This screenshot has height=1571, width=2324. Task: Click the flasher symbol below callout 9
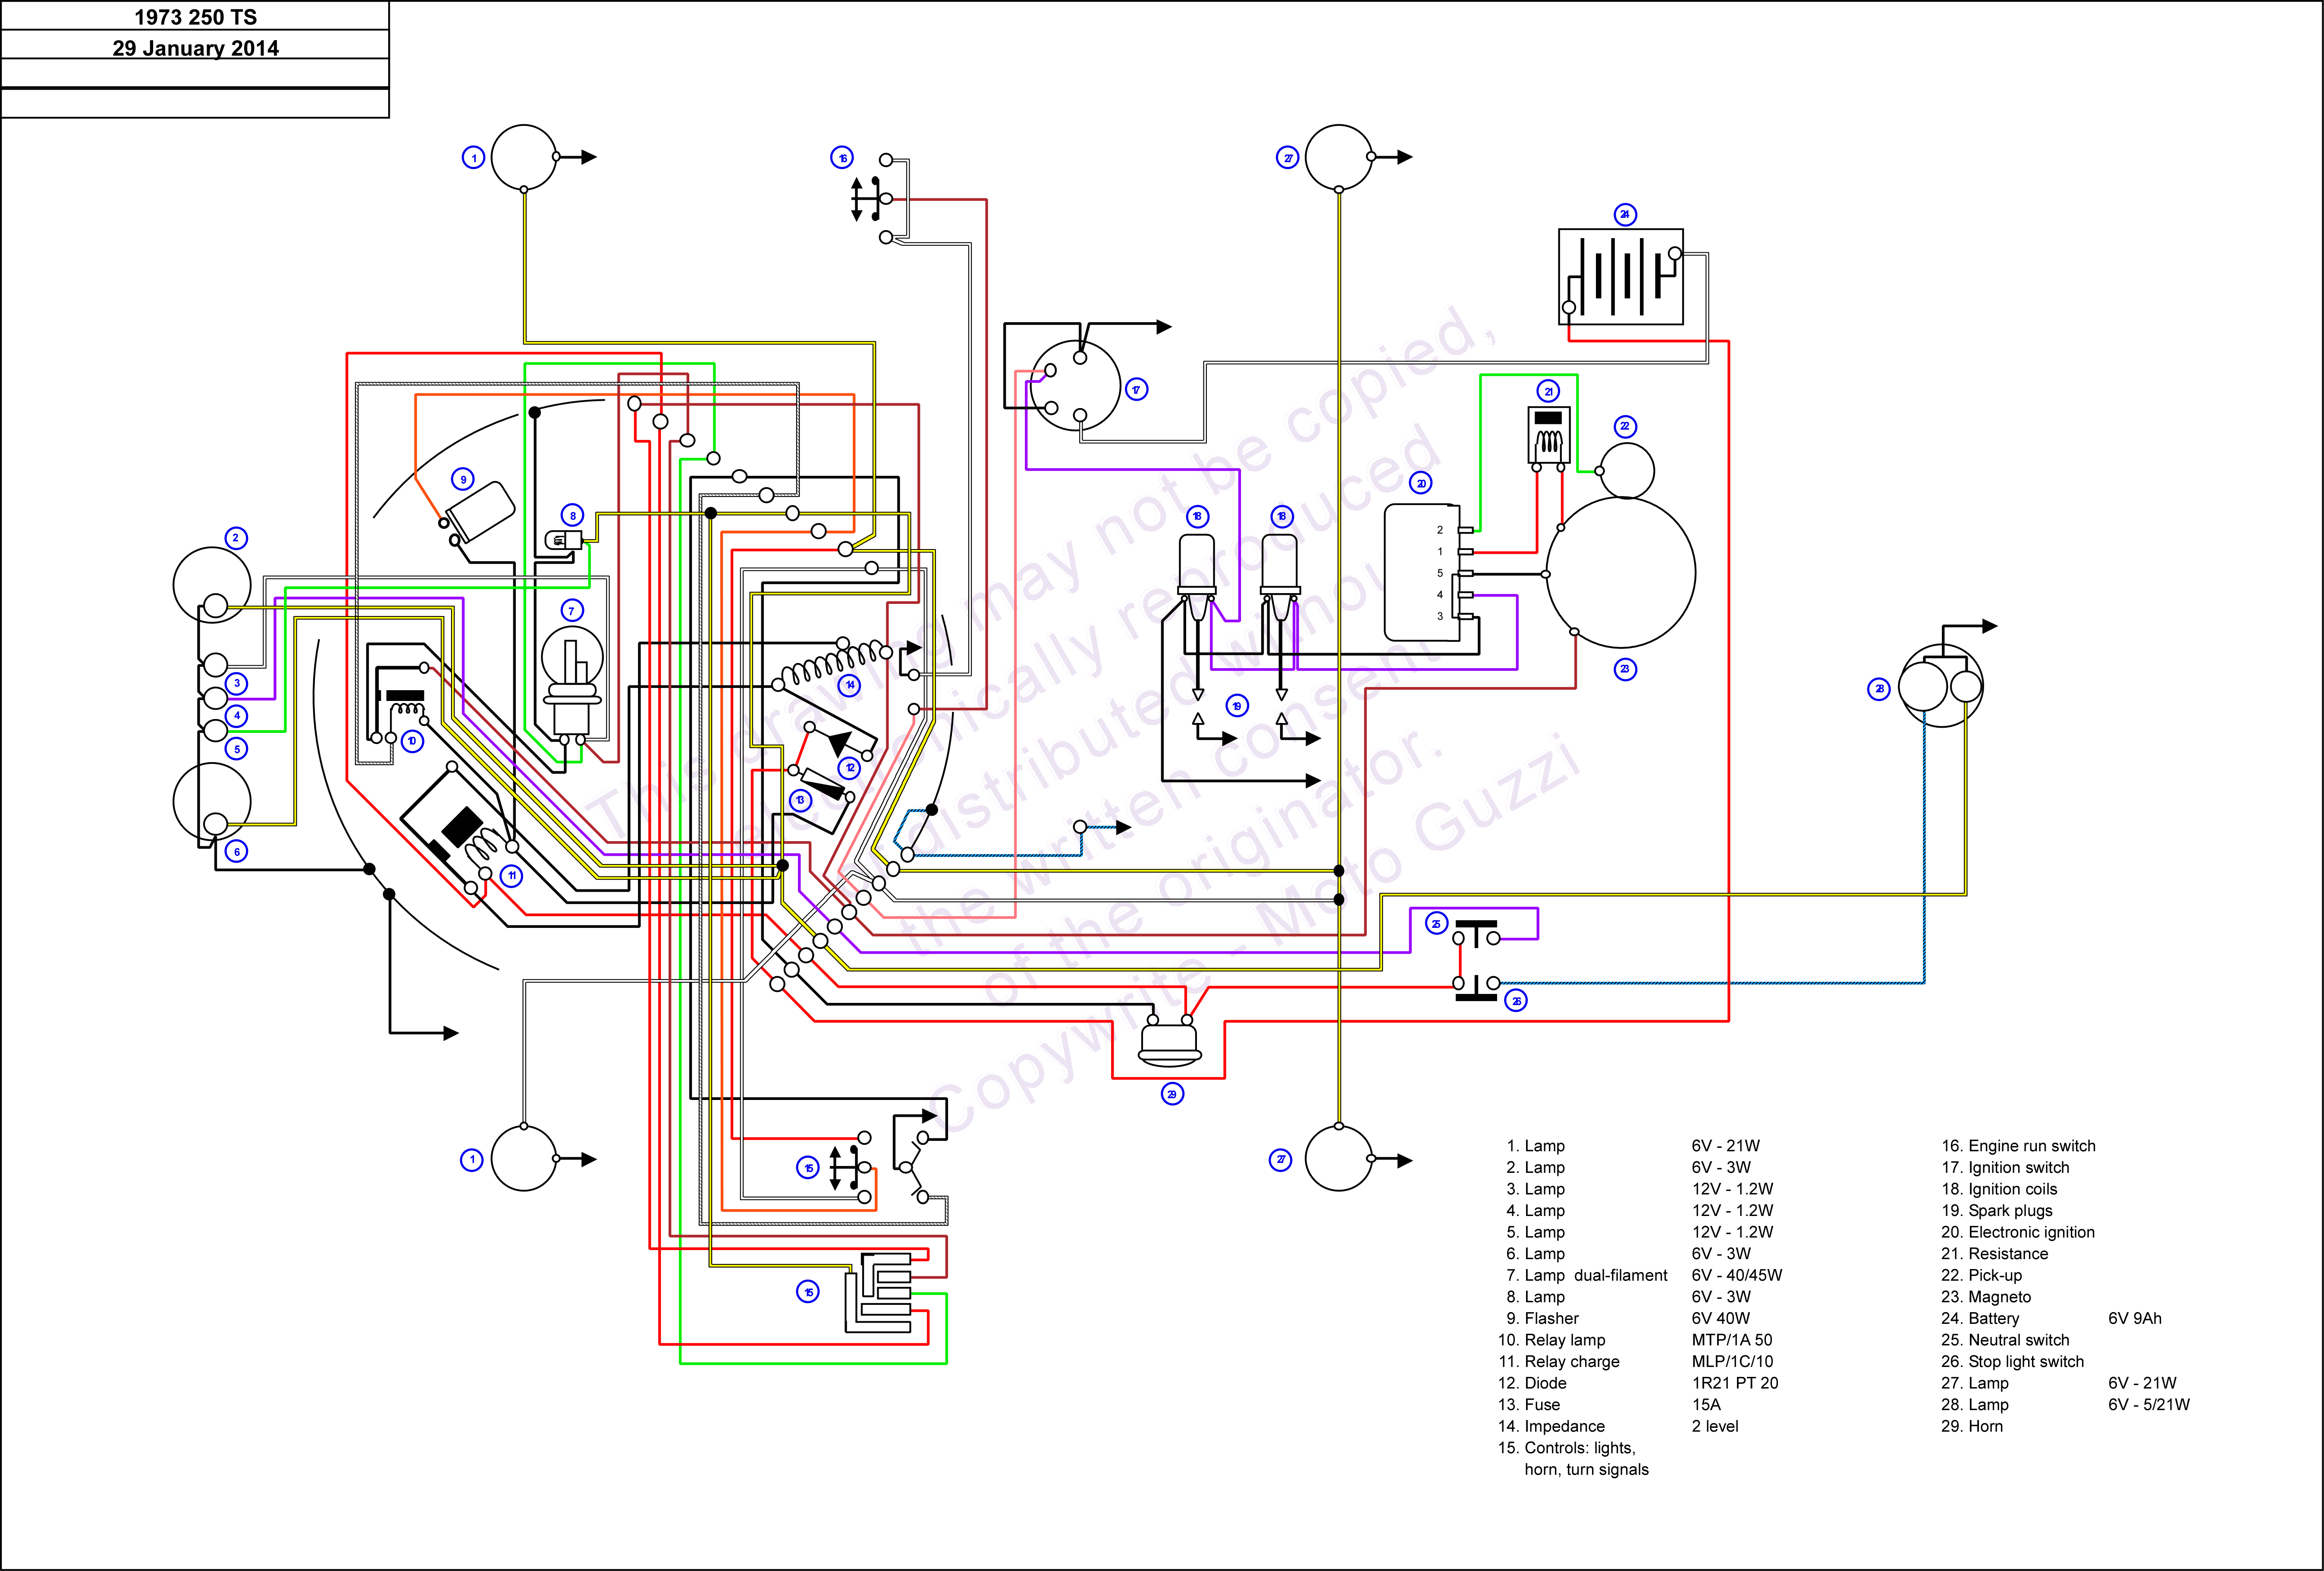pyautogui.click(x=479, y=512)
